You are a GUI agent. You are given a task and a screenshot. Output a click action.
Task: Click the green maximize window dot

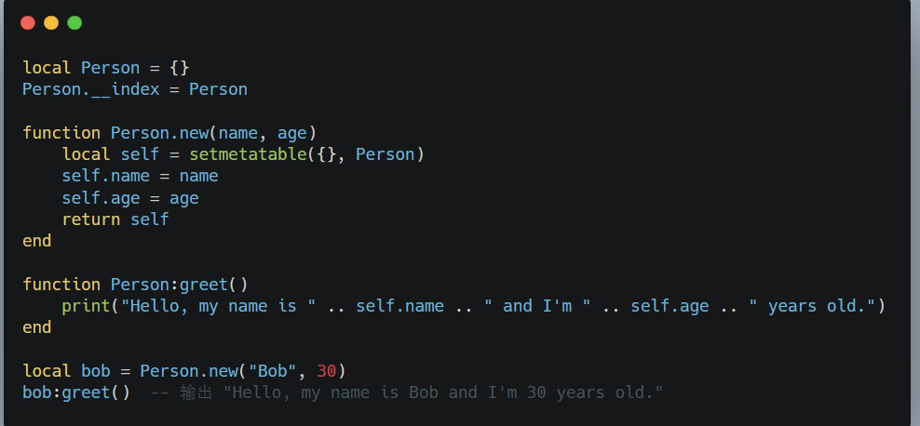(x=74, y=23)
